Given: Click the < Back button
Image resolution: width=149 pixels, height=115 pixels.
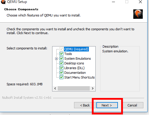Looking at the screenshot, I should pyautogui.click(x=85, y=105).
